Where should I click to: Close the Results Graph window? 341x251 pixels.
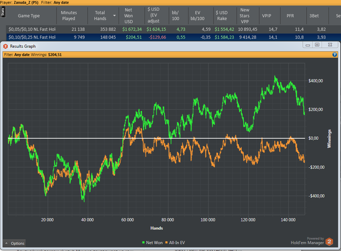click(330, 45)
